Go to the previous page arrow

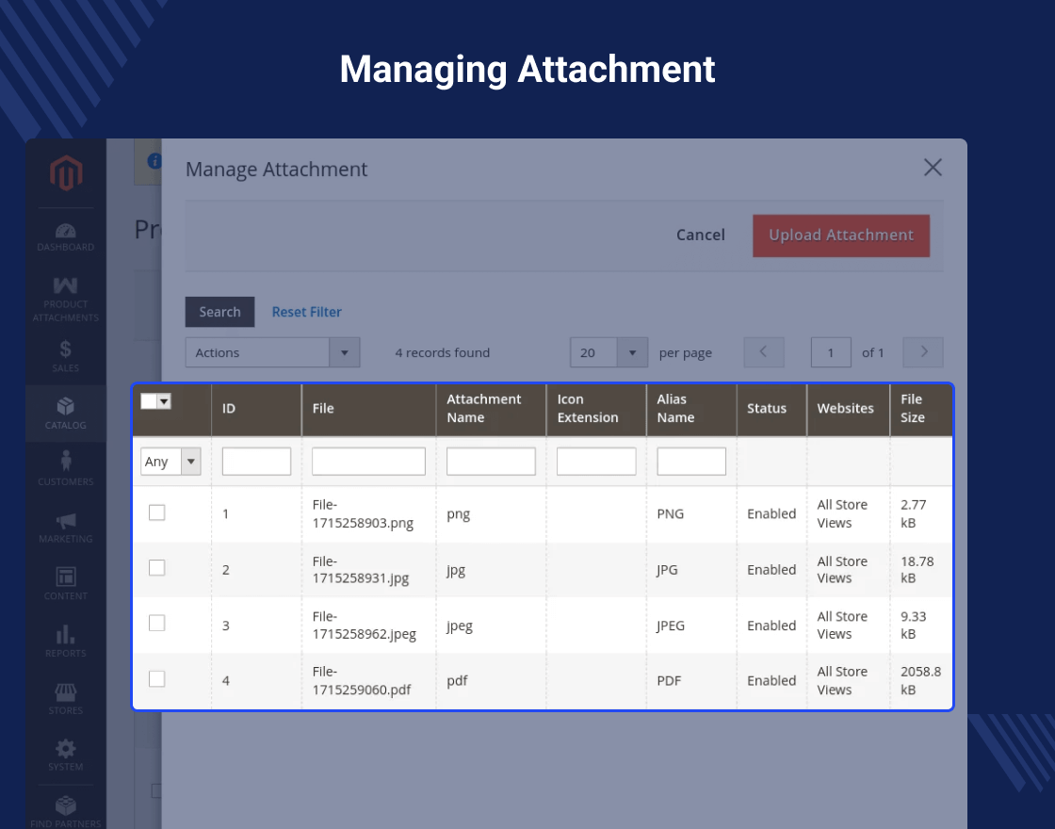pyautogui.click(x=764, y=352)
